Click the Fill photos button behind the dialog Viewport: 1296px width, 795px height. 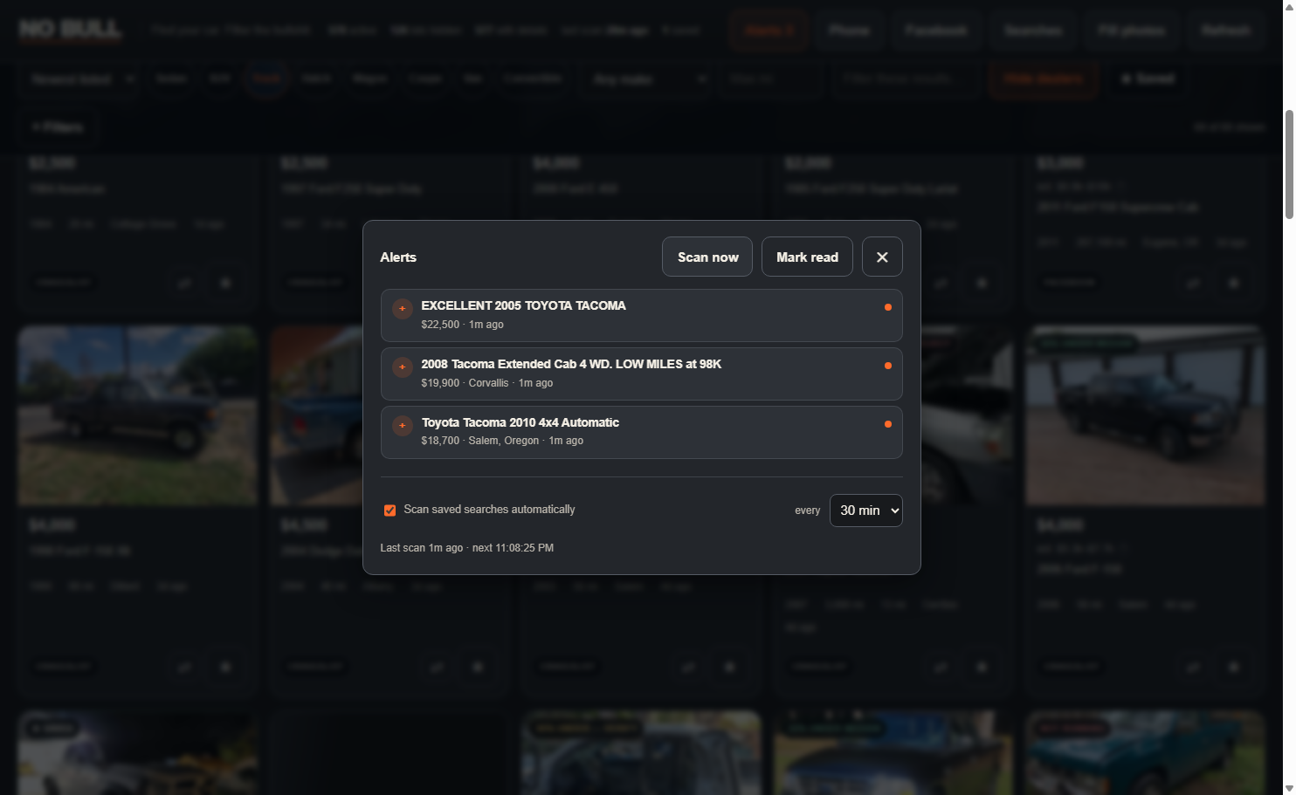tap(1131, 31)
